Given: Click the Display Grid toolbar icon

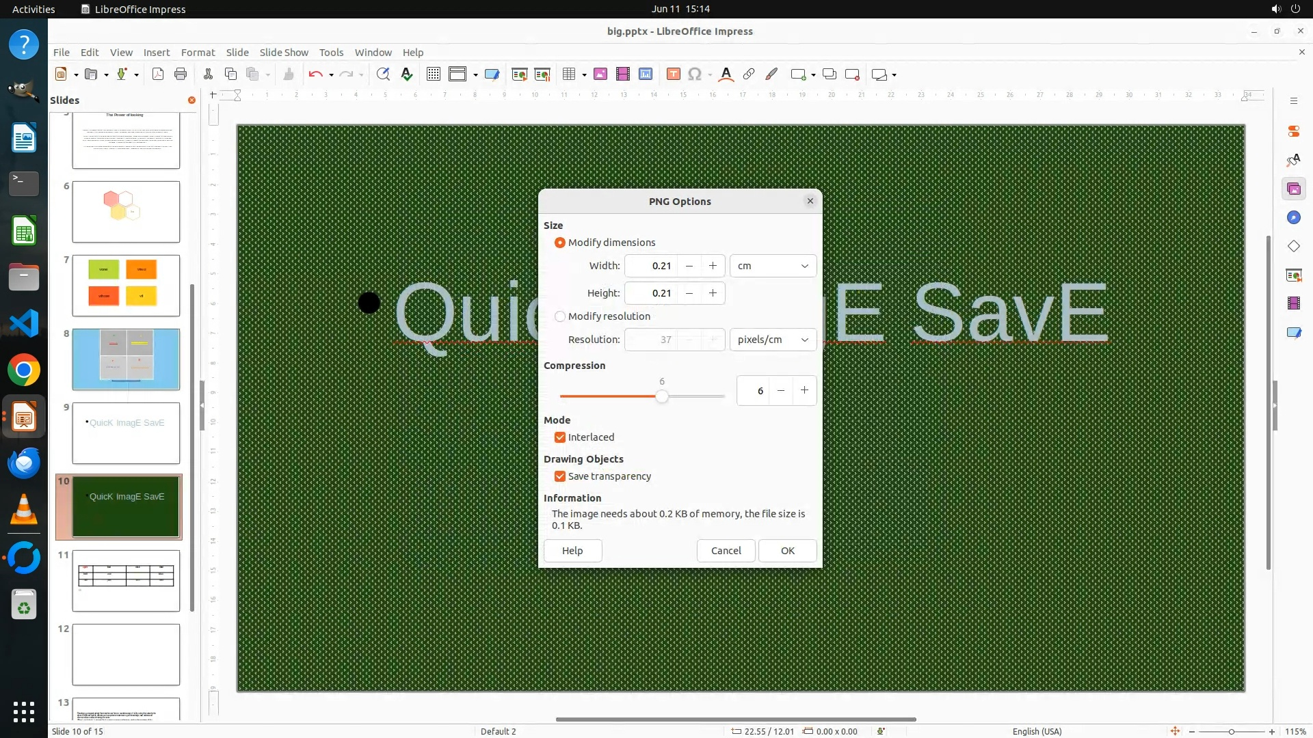Looking at the screenshot, I should coord(434,74).
